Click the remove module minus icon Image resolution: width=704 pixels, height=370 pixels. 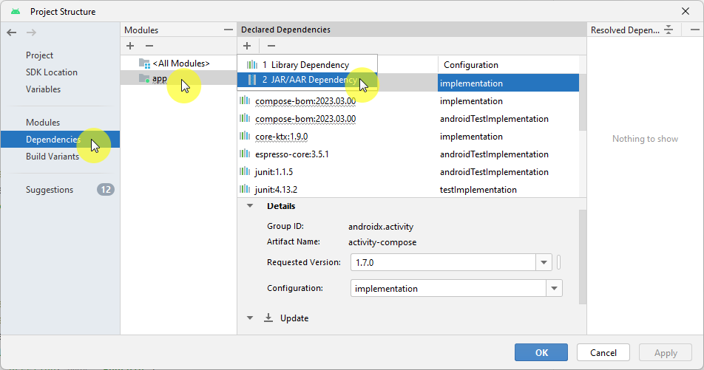point(149,46)
